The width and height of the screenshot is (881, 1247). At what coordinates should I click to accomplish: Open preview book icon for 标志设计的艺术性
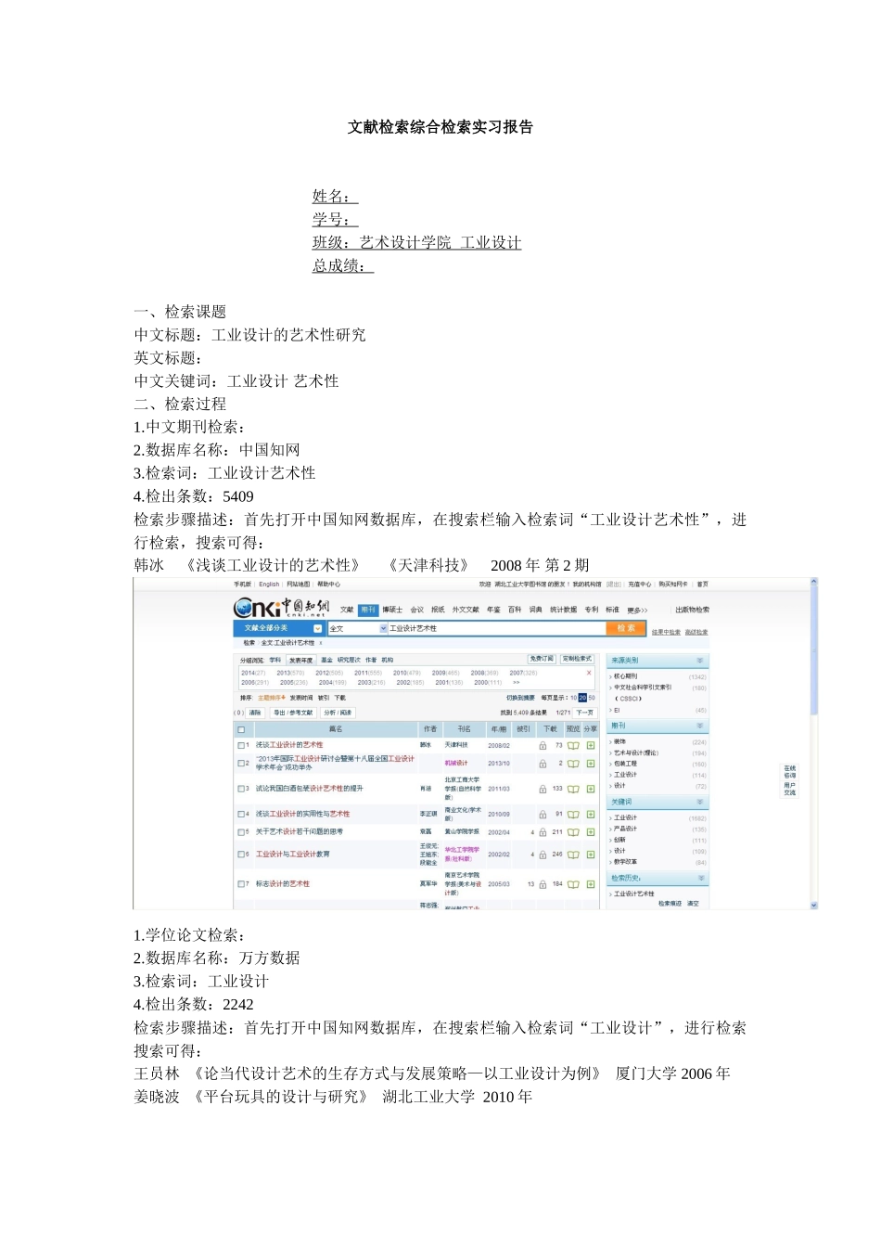pos(573,884)
